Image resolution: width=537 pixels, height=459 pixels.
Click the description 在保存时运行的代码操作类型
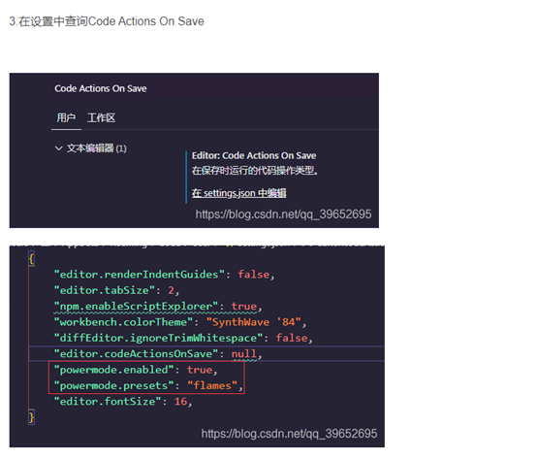coord(255,171)
